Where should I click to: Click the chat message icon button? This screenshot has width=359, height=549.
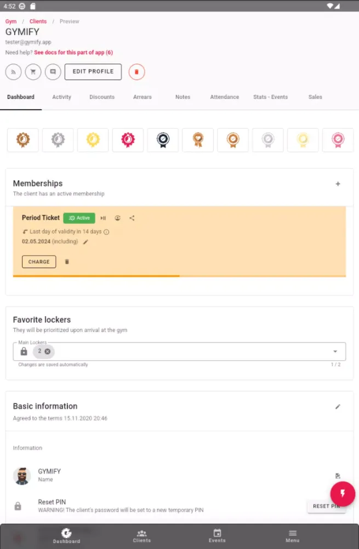pyautogui.click(x=53, y=72)
